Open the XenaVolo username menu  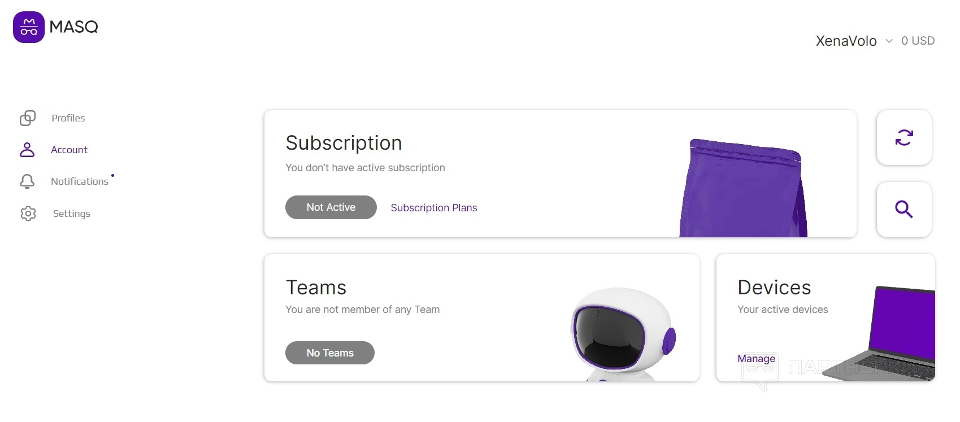pos(846,41)
